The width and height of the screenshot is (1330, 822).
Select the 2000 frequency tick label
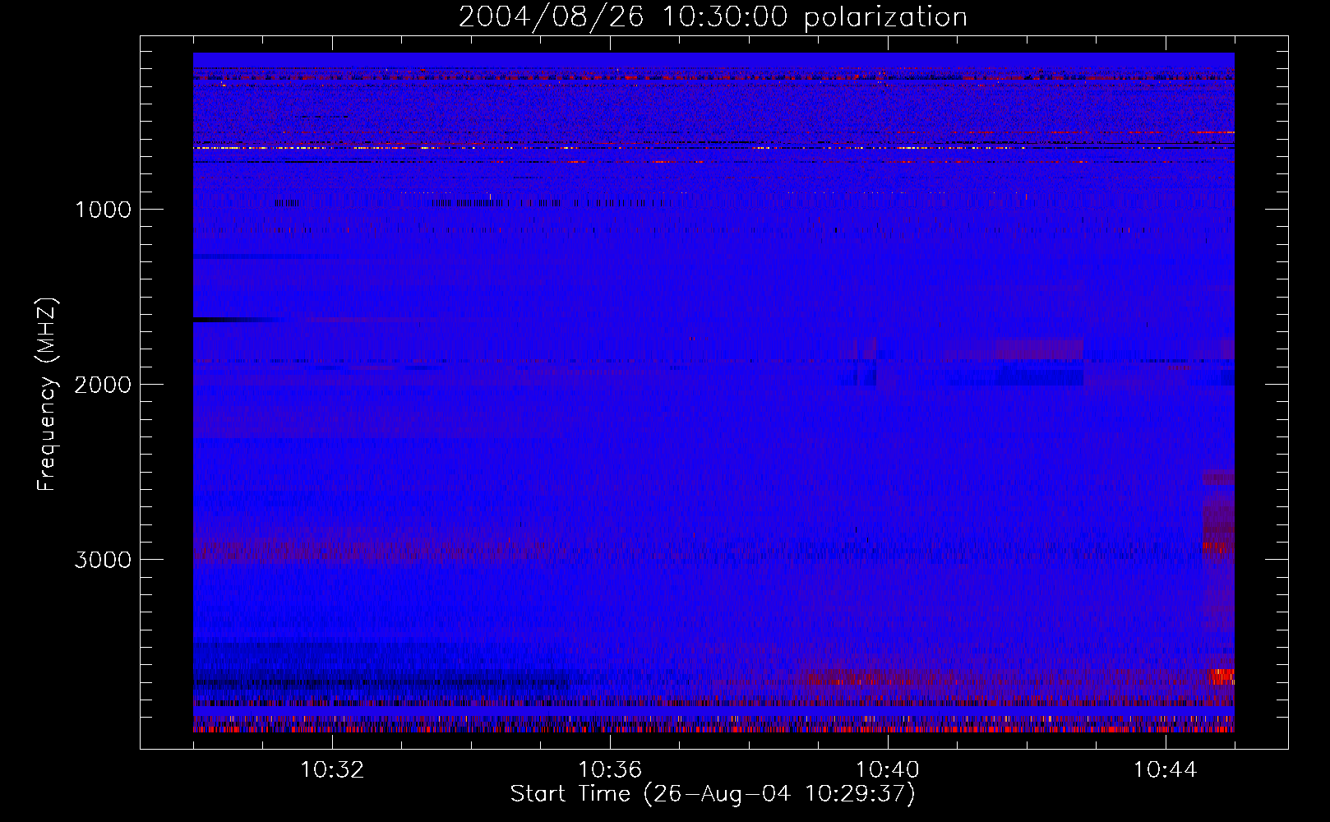pos(103,385)
